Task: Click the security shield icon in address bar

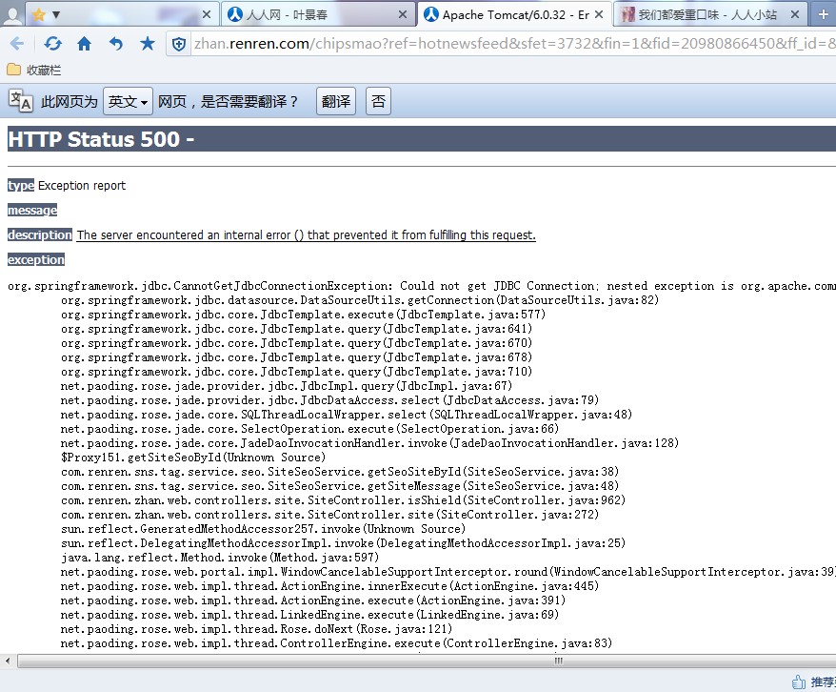Action: pyautogui.click(x=179, y=44)
